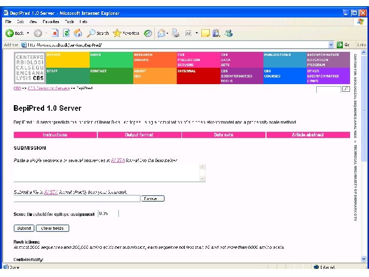Click the Edit document toolbar icon
369x277 pixels.
188,33
